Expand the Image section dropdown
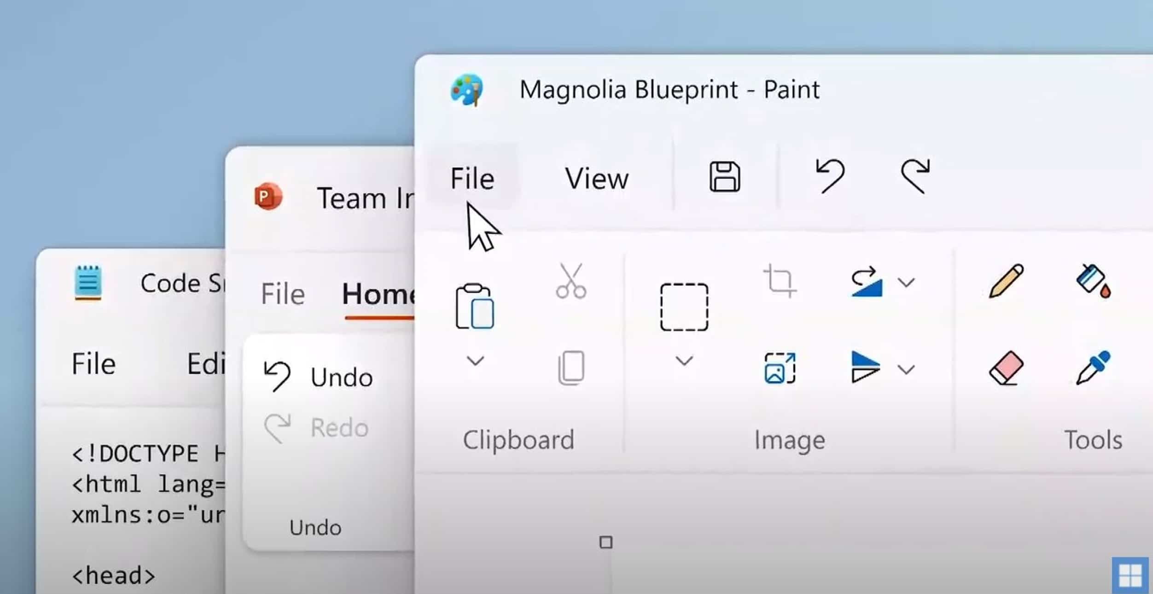This screenshot has width=1153, height=594. click(682, 362)
